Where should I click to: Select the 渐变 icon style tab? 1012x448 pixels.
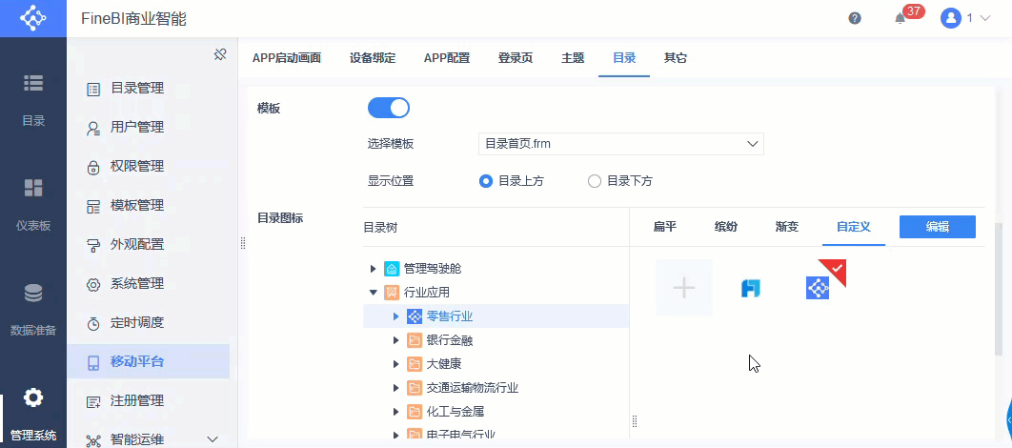(x=787, y=227)
